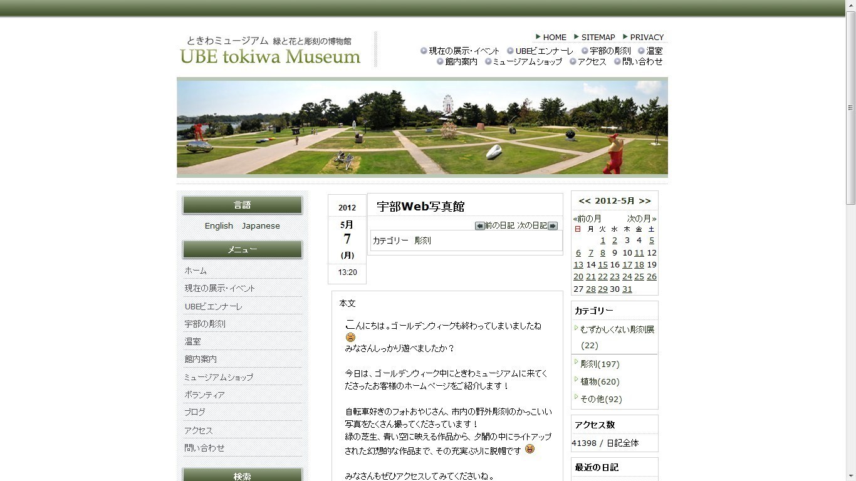Open the 彫刻(197) category
Viewport: 856px width, 481px height.
point(600,365)
